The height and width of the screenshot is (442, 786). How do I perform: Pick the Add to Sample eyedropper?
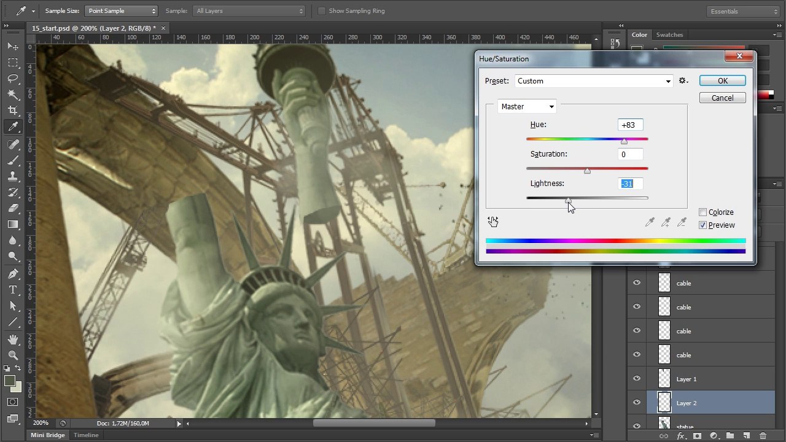pos(666,222)
